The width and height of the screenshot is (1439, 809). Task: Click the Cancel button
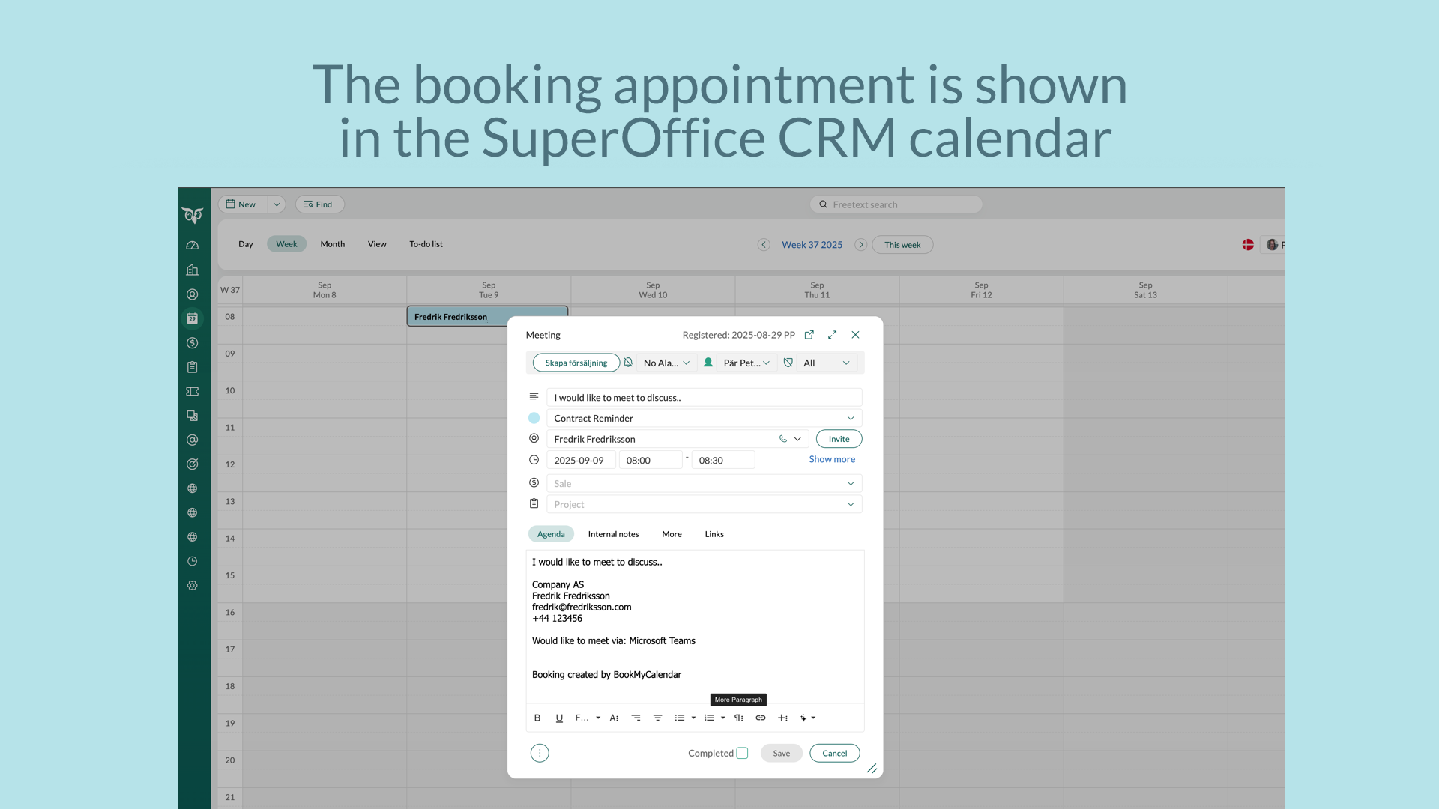(835, 753)
